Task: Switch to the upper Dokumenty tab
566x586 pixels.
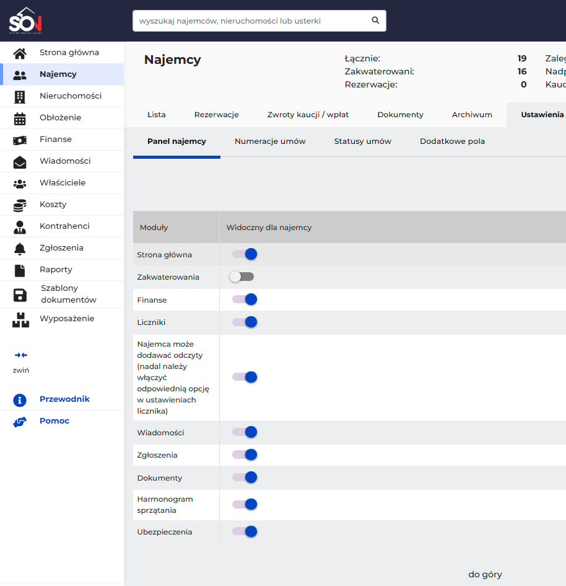Action: tap(400, 115)
